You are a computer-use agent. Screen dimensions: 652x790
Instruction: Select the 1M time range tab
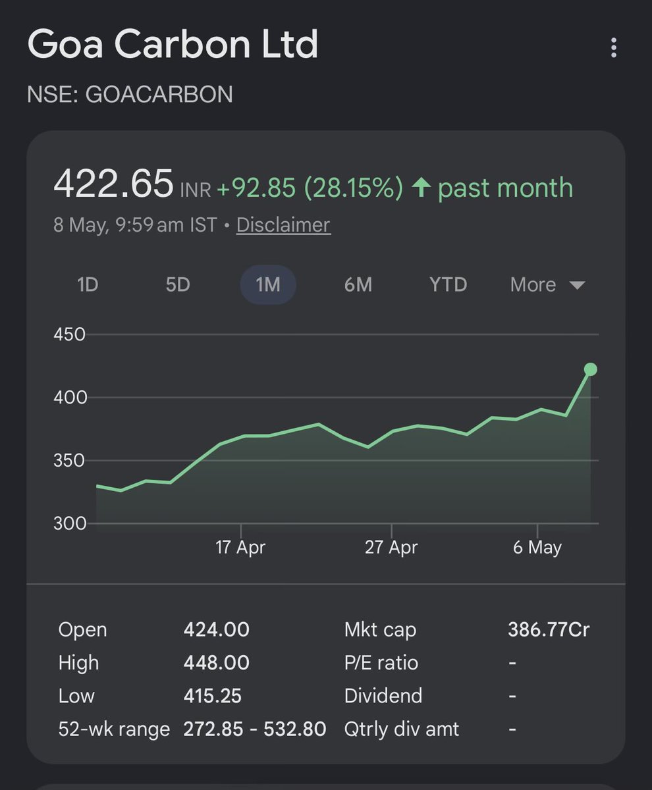[268, 285]
